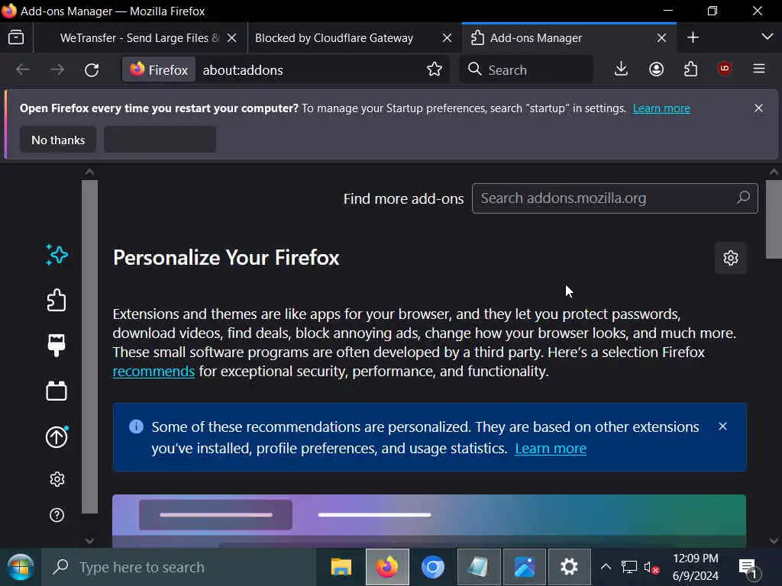Click No thanks on startup prompt
The height and width of the screenshot is (586, 782).
[58, 140]
